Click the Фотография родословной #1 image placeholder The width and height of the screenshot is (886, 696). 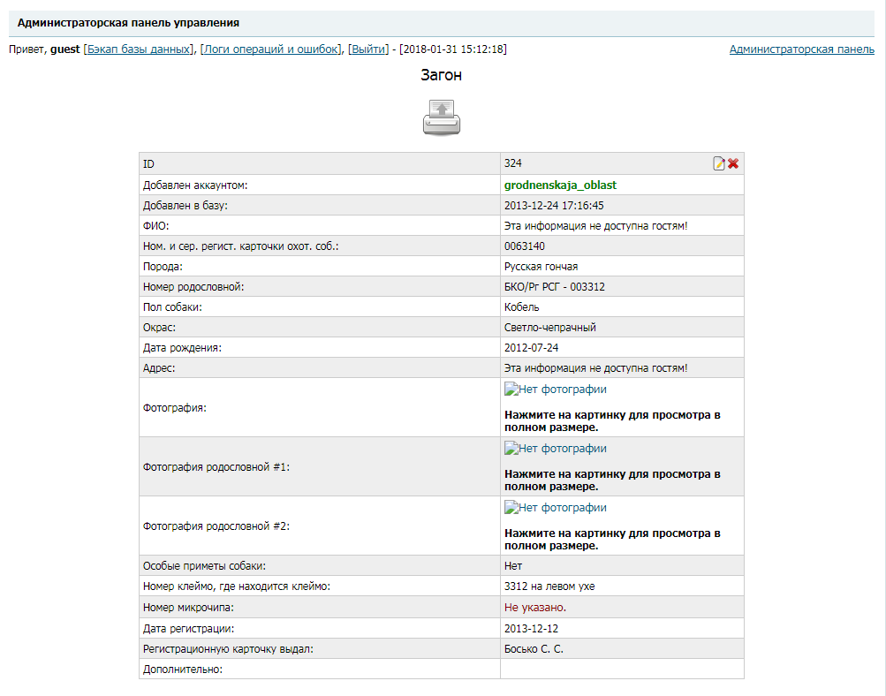(556, 449)
